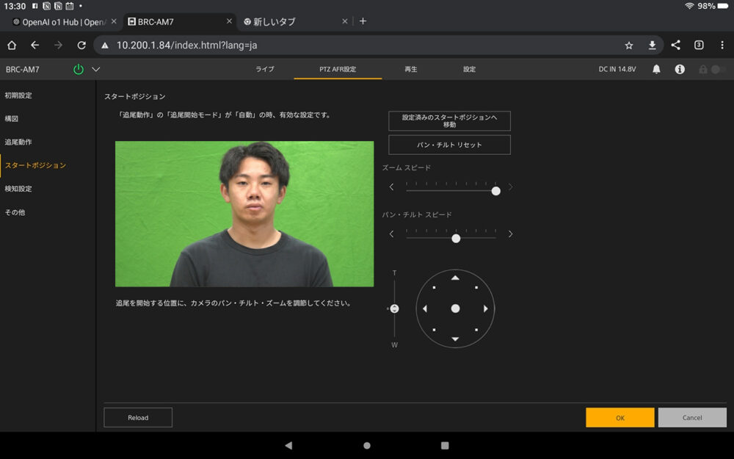The image size is (734, 459).
Task: Click the camera power icon next to BRC-AM7
Action: [x=77, y=70]
